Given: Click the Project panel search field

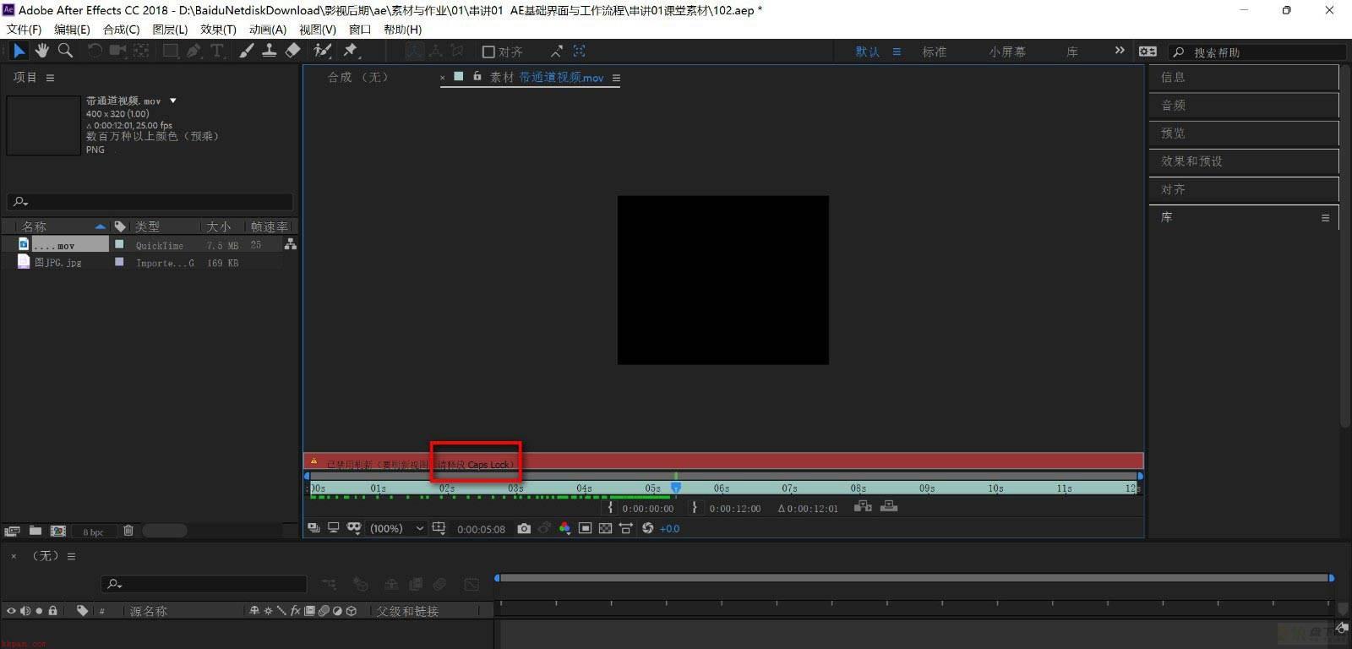Looking at the screenshot, I should 150,202.
